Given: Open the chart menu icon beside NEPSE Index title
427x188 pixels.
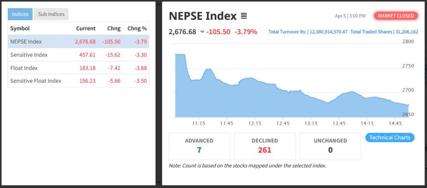Looking at the screenshot, I should point(244,16).
